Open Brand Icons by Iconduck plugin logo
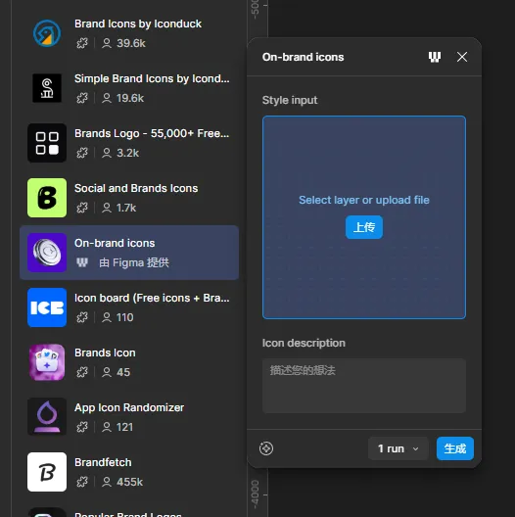The width and height of the screenshot is (515, 517). [47, 33]
